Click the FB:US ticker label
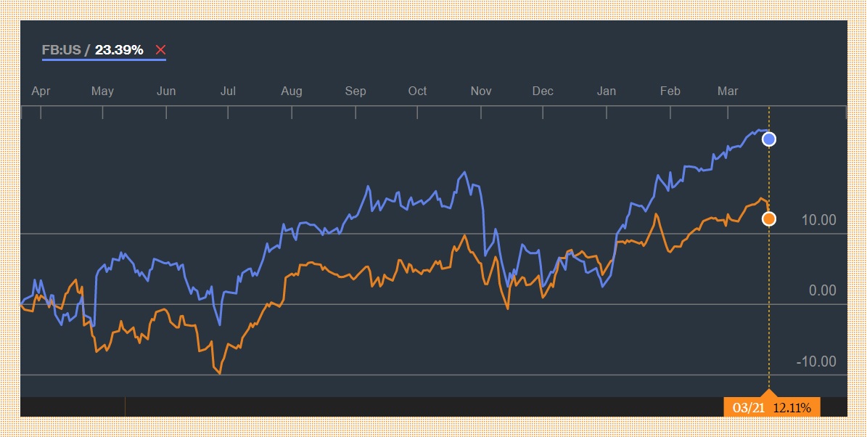Image resolution: width=867 pixels, height=437 pixels. 62,50
